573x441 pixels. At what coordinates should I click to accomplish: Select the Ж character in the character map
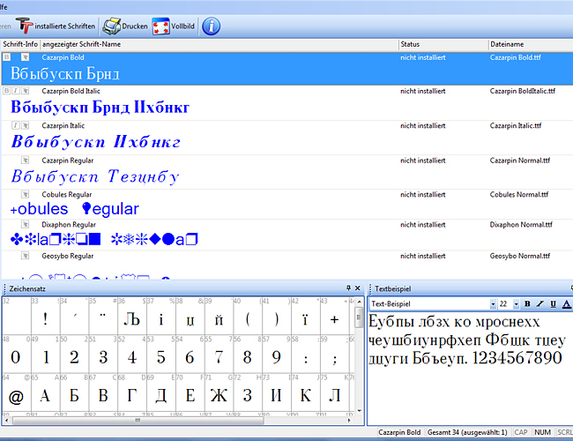click(219, 395)
